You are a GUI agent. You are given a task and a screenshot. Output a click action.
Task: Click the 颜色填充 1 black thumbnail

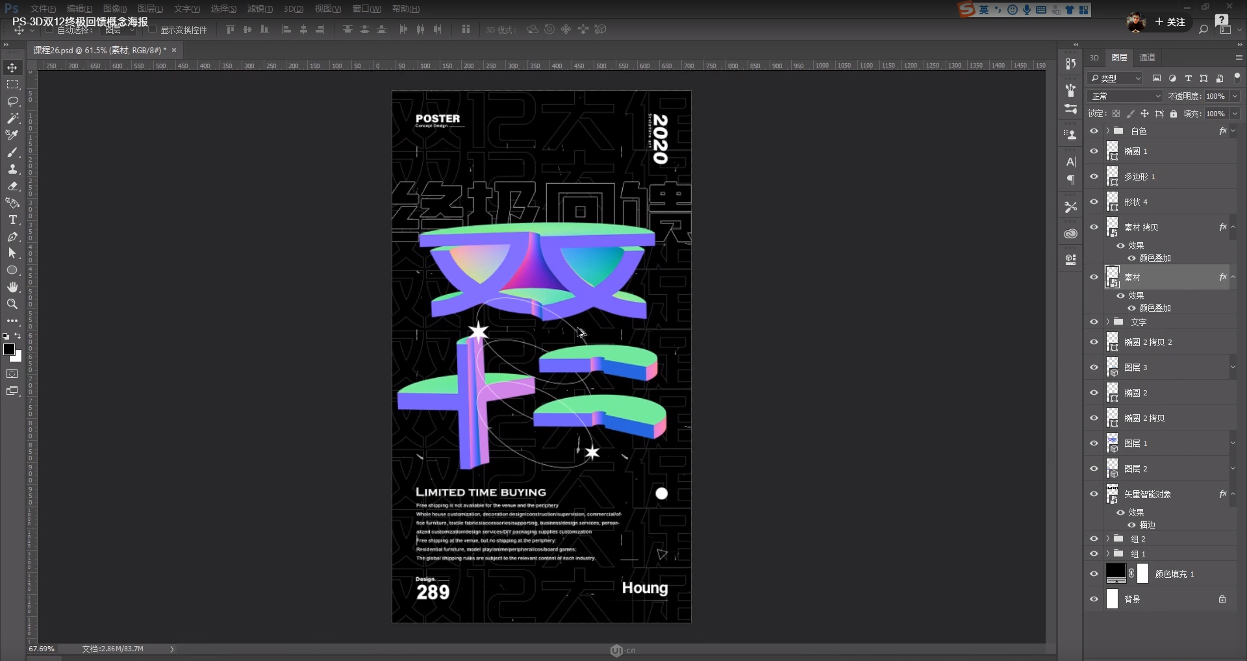[1116, 573]
